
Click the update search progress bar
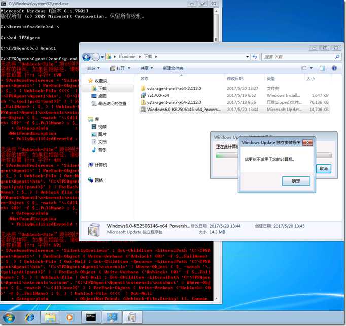tap(273, 156)
